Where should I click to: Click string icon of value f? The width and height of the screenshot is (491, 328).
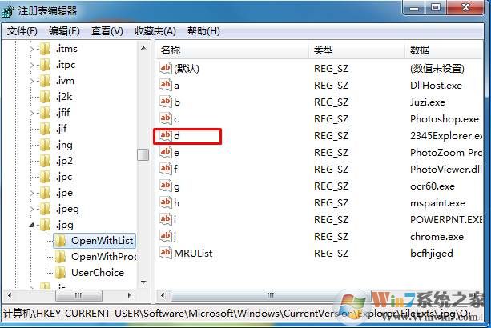pos(165,169)
